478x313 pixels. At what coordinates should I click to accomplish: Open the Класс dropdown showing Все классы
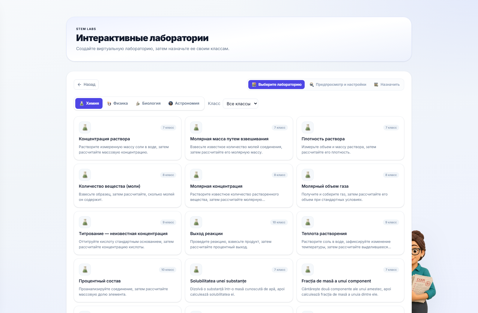point(240,104)
